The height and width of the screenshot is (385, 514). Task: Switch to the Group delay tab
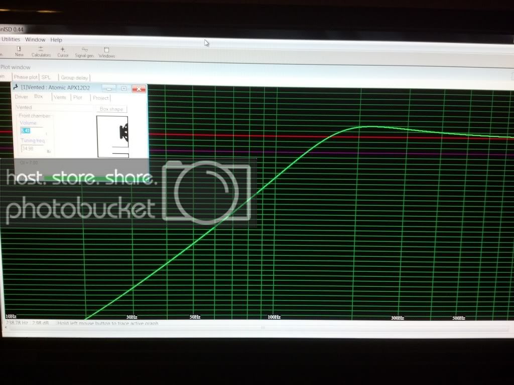coord(74,78)
